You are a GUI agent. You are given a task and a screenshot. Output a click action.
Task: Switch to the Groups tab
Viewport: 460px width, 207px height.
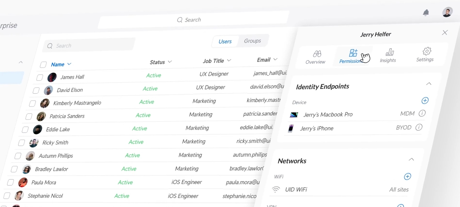(253, 41)
